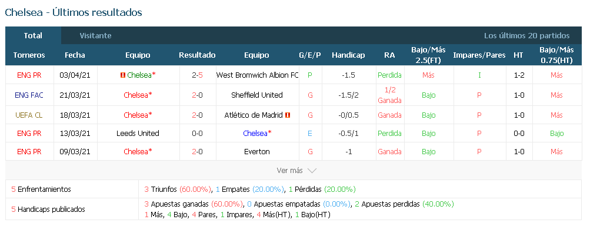
Task: Click the 1/2 Ganada result cell
Action: pos(390,95)
